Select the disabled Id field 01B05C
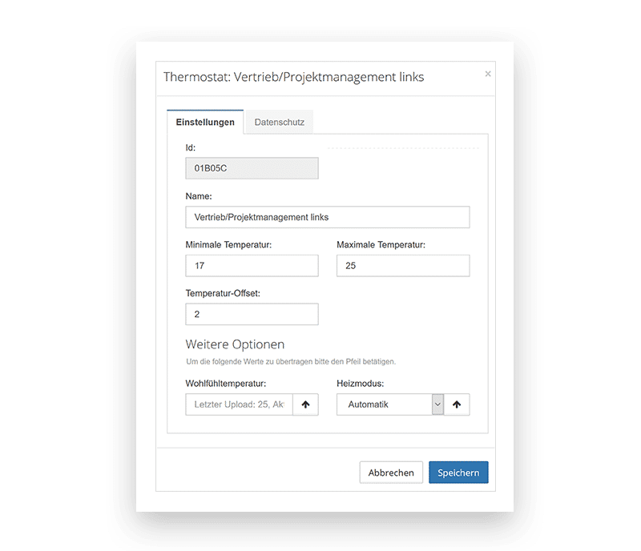The width and height of the screenshot is (641, 551). [x=252, y=168]
